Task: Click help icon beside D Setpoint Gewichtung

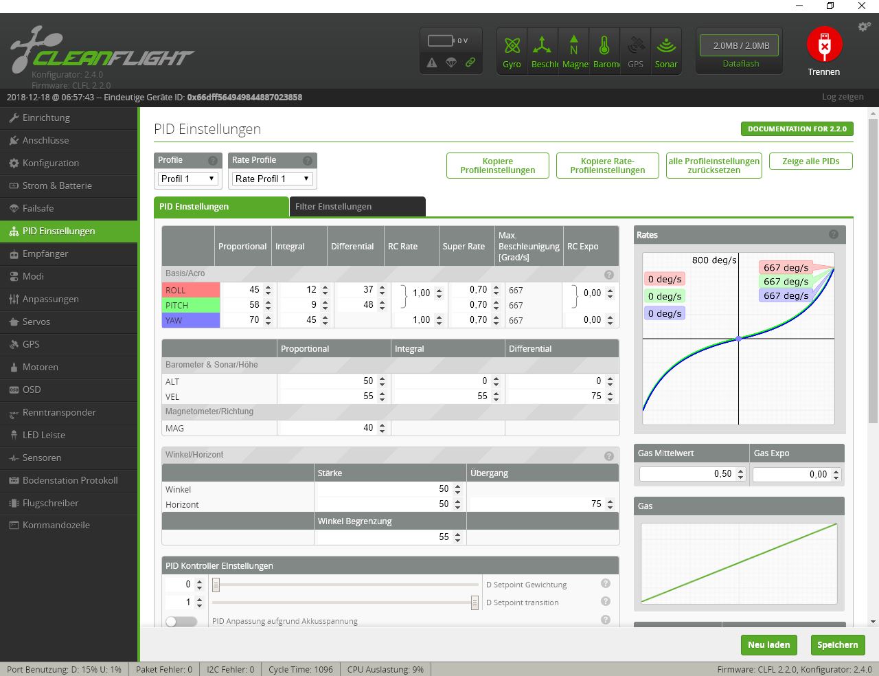Action: click(x=605, y=583)
